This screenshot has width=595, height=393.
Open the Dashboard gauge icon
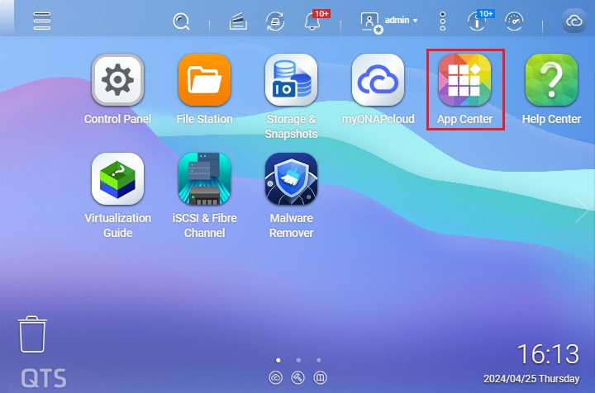pyautogui.click(x=514, y=21)
